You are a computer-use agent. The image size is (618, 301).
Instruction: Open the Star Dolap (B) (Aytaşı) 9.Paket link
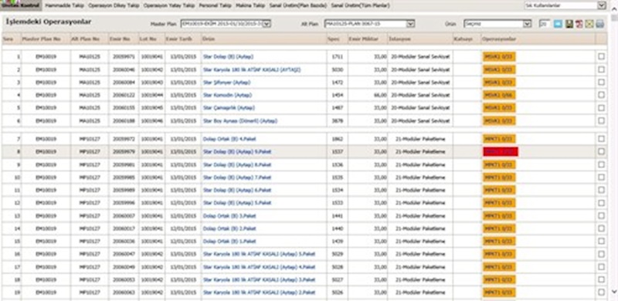pos(237,152)
